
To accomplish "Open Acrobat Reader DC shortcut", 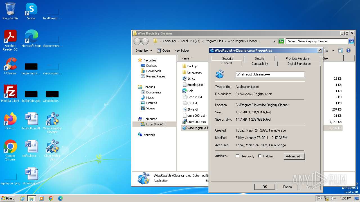I will 10,40.
